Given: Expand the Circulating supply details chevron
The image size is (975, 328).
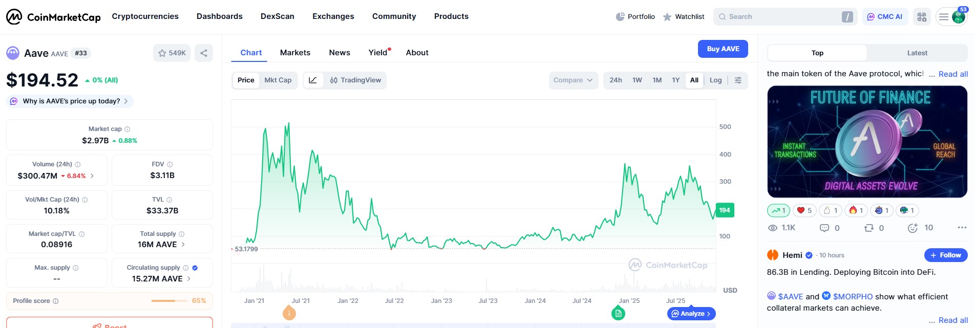Looking at the screenshot, I should 189,279.
